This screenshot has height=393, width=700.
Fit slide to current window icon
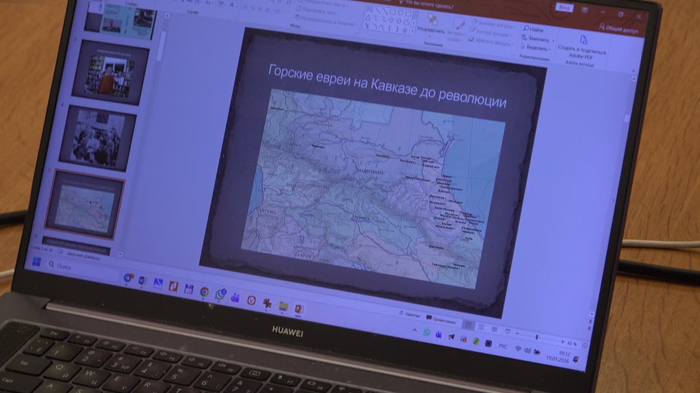pos(585,346)
